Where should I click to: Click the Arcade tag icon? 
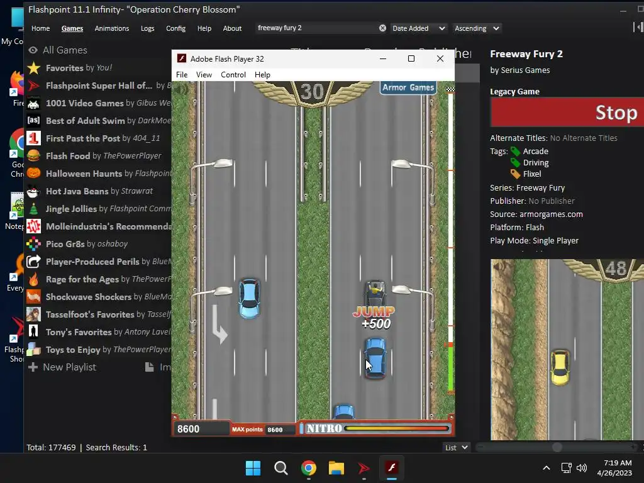pos(516,151)
